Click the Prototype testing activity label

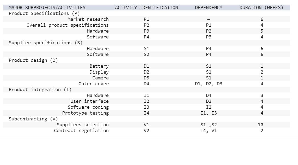[85, 113]
